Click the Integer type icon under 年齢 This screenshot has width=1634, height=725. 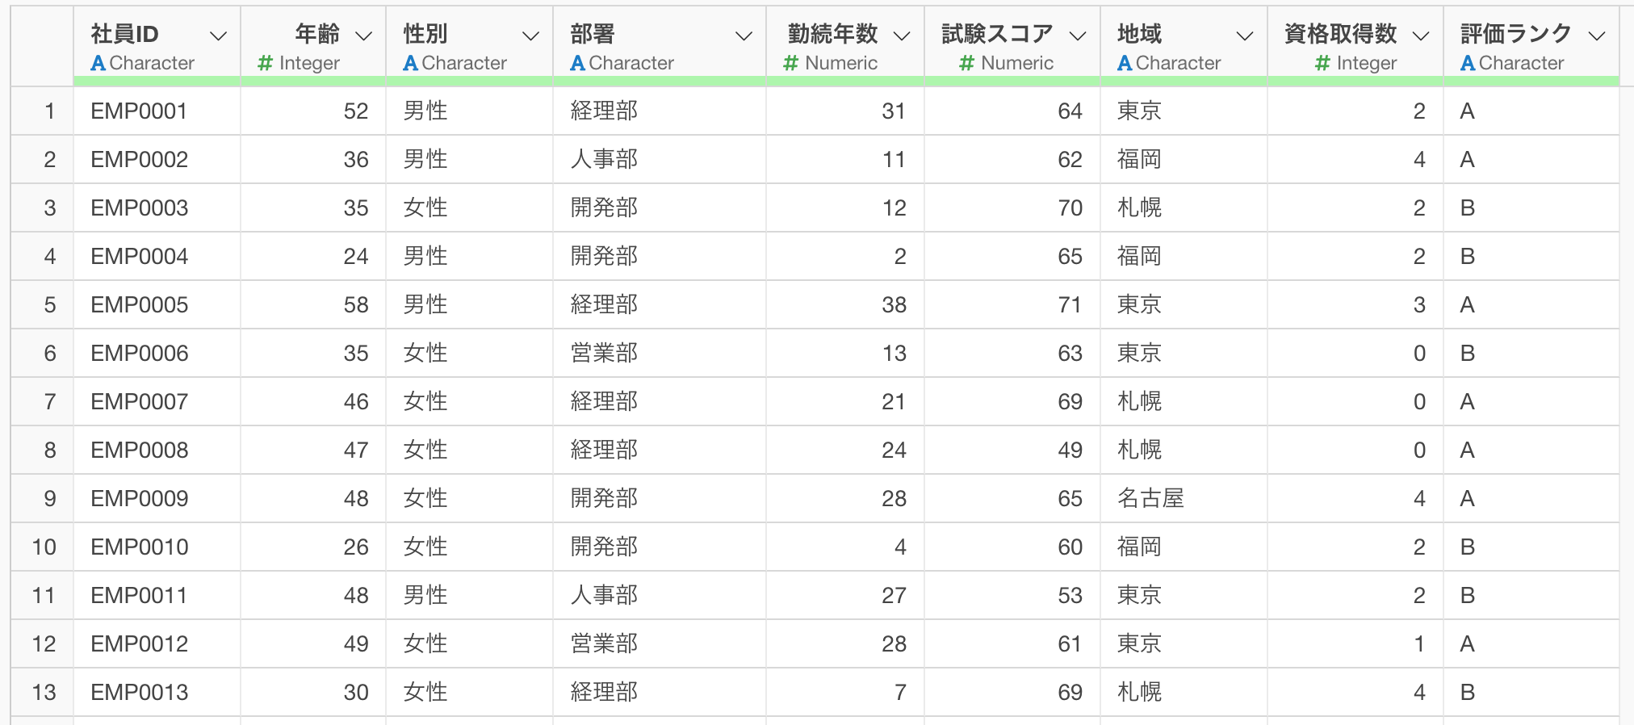click(x=265, y=63)
